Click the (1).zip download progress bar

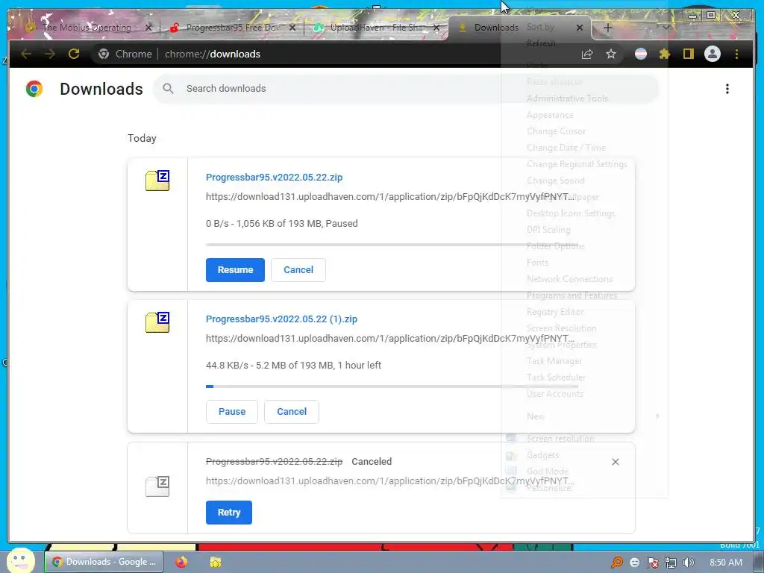coord(392,386)
